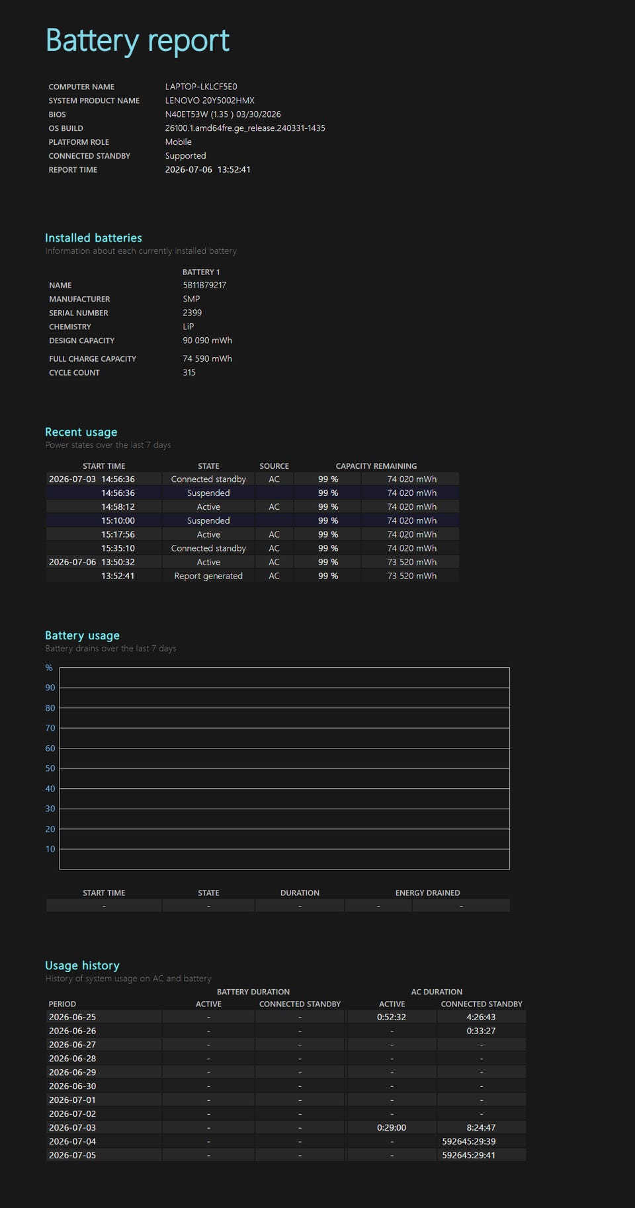Select report time 2026-07-06 13:52:41

pyautogui.click(x=208, y=170)
